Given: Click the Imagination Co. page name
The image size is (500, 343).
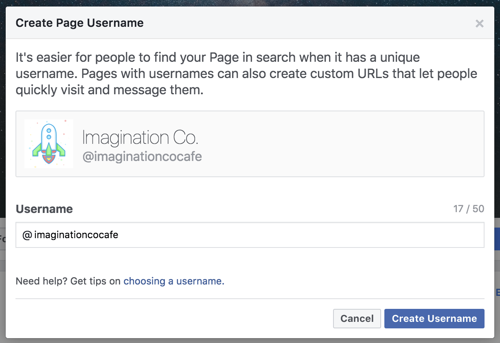Looking at the screenshot, I should (x=140, y=138).
